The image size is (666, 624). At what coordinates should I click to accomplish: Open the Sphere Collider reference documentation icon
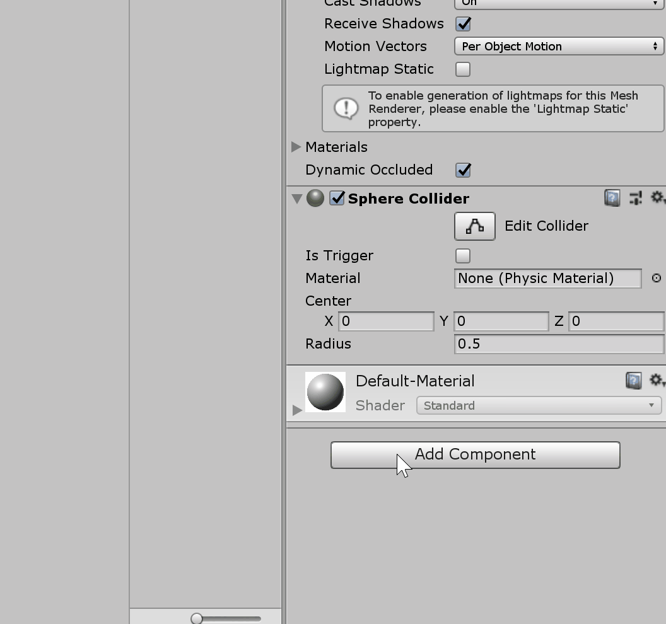pos(610,198)
